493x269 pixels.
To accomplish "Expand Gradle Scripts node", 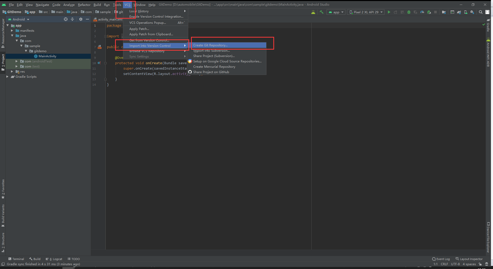I will pos(7,77).
